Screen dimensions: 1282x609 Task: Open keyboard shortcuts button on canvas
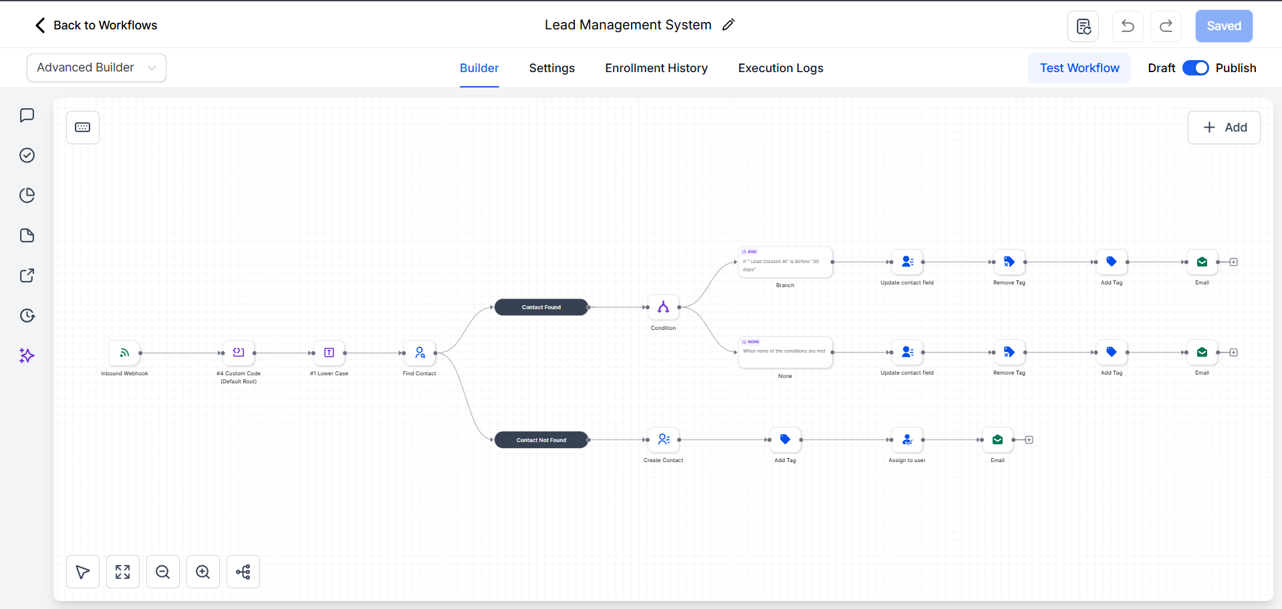[x=83, y=128]
